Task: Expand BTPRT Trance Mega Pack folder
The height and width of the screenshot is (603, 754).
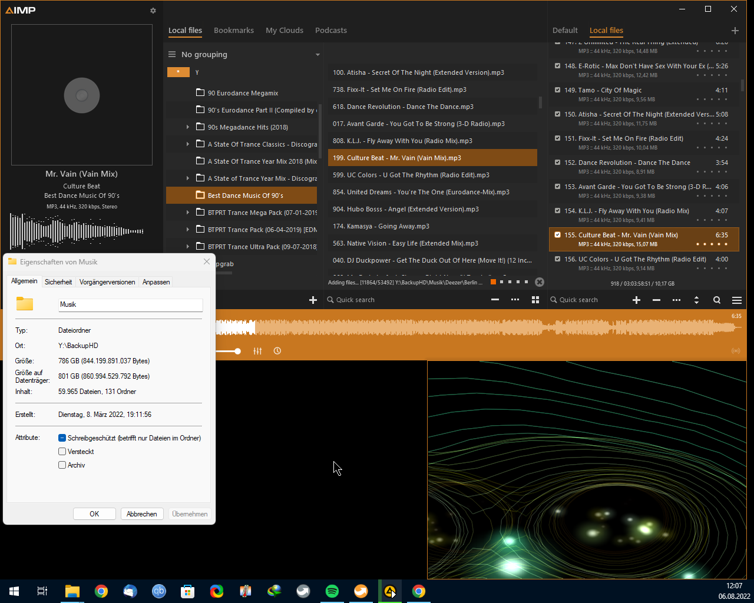Action: click(188, 213)
